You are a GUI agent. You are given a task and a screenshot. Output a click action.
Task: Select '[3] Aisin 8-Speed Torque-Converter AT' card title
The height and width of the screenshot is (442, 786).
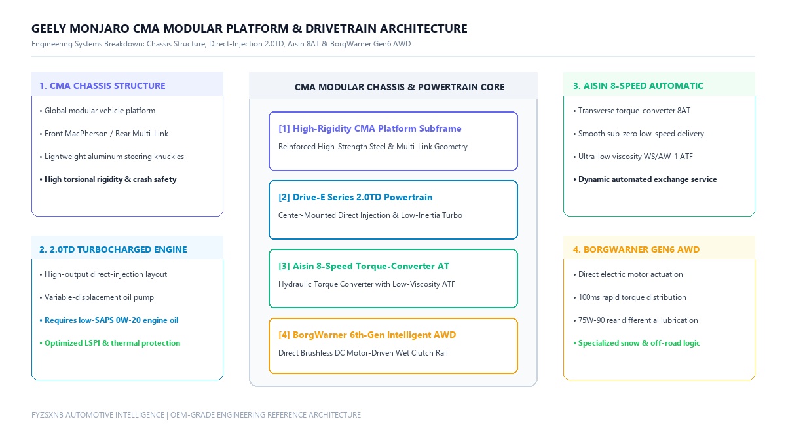point(364,266)
